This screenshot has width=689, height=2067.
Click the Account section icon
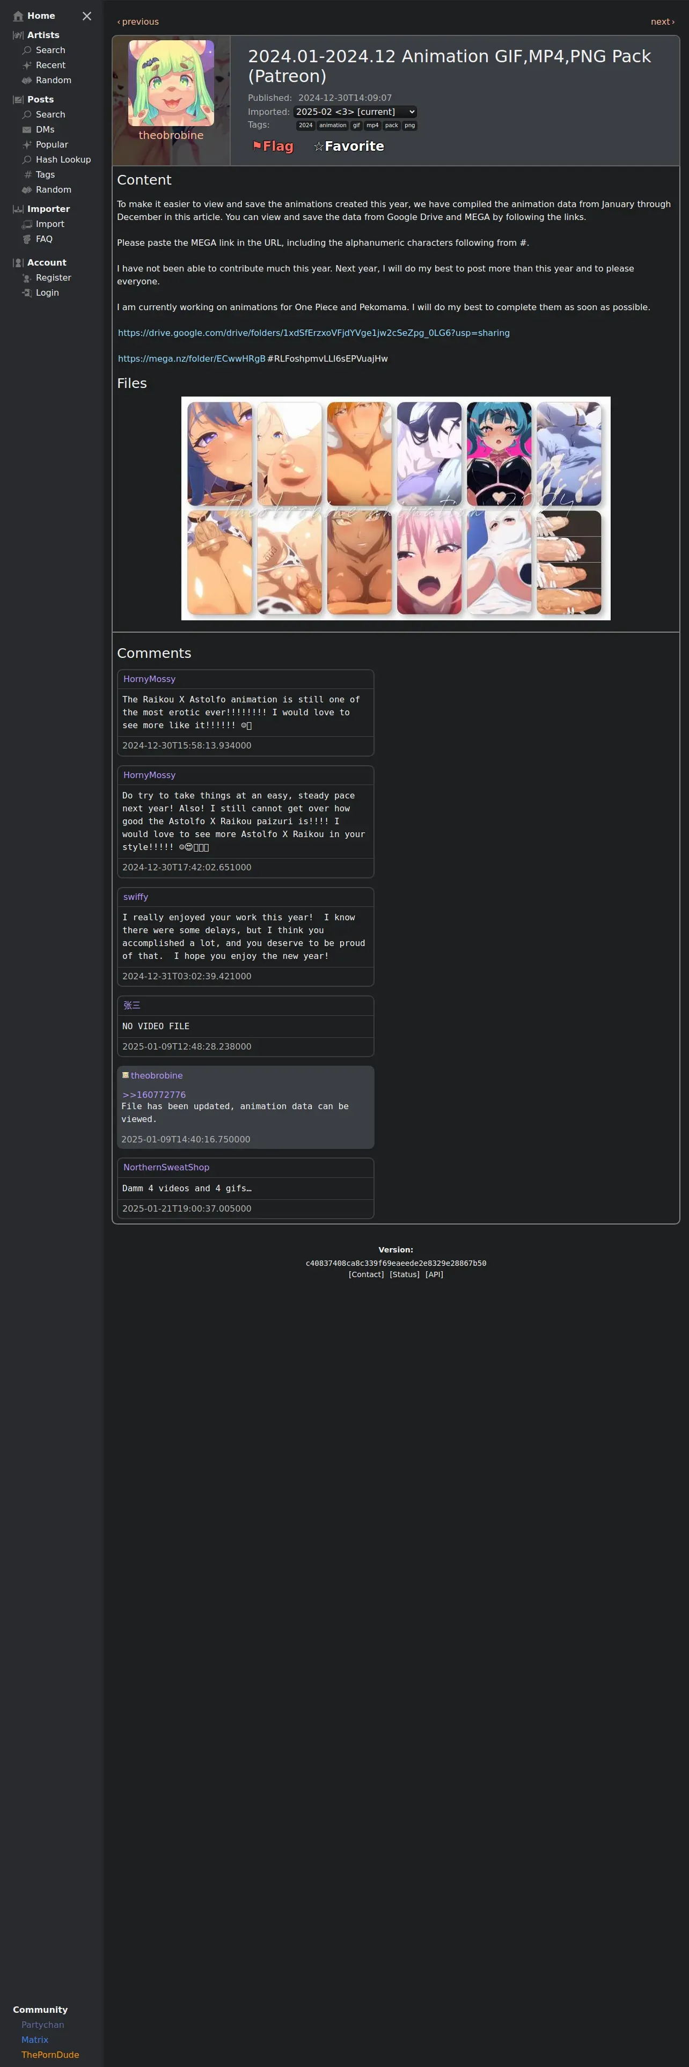click(x=18, y=263)
